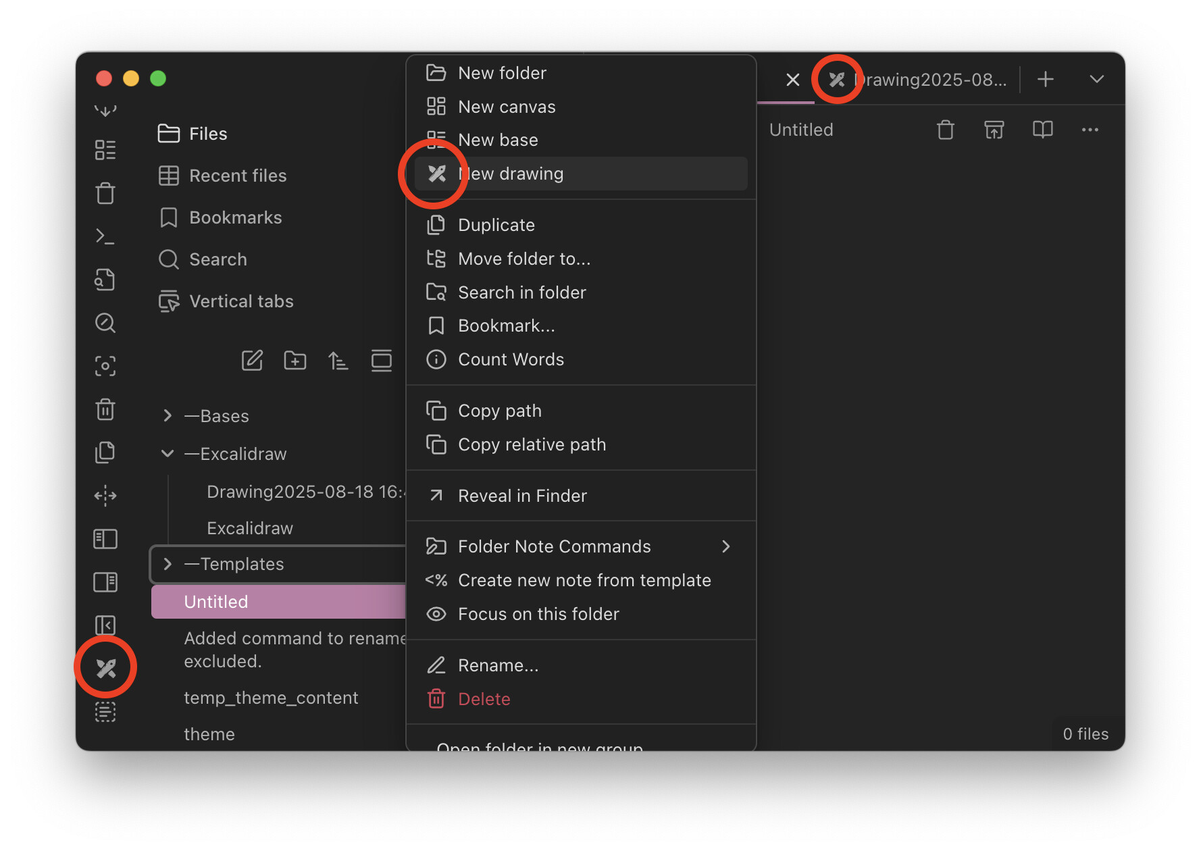Viewport: 1201px width, 851px height.
Task: Collapse the —Excalidraw folder
Action: click(x=168, y=454)
